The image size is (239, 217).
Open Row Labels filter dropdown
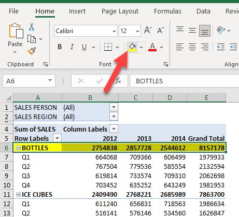57,138
